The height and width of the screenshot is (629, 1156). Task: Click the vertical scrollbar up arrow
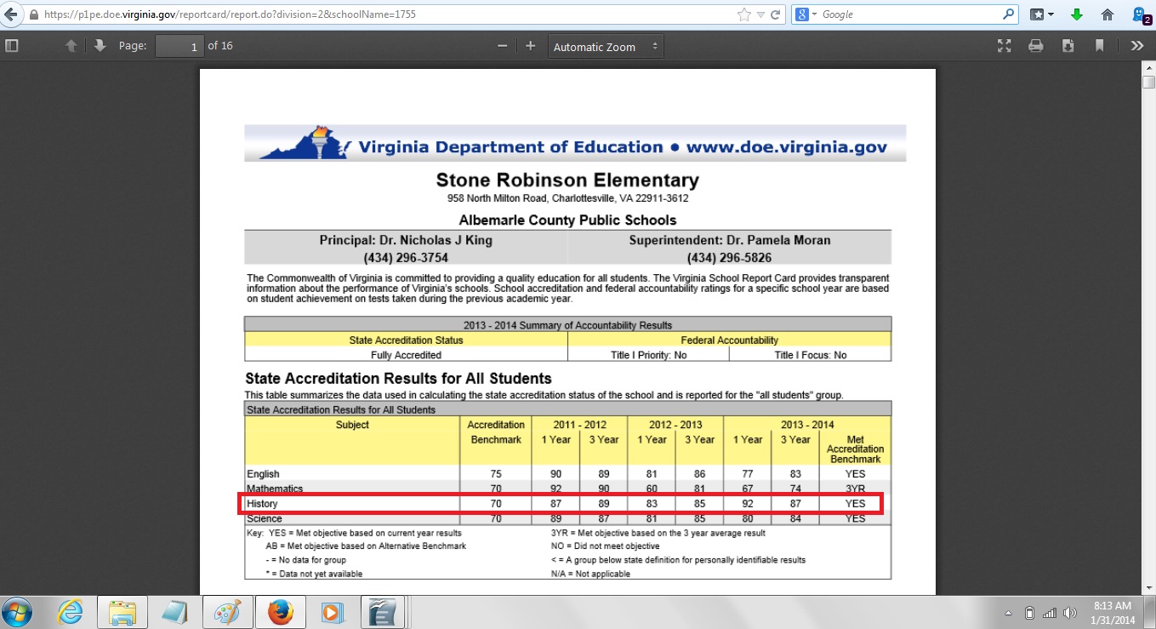pos(1148,68)
